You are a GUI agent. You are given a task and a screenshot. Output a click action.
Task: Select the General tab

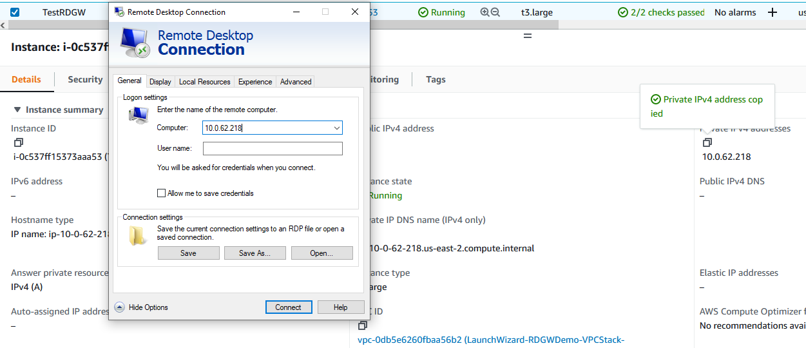point(130,81)
